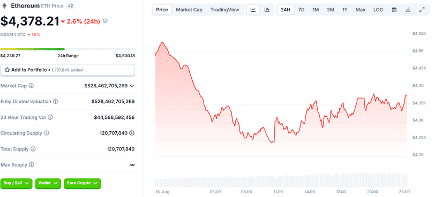442x197 pixels.
Task: Click the Circulating Supply value info icon
Action: pyautogui.click(x=132, y=133)
